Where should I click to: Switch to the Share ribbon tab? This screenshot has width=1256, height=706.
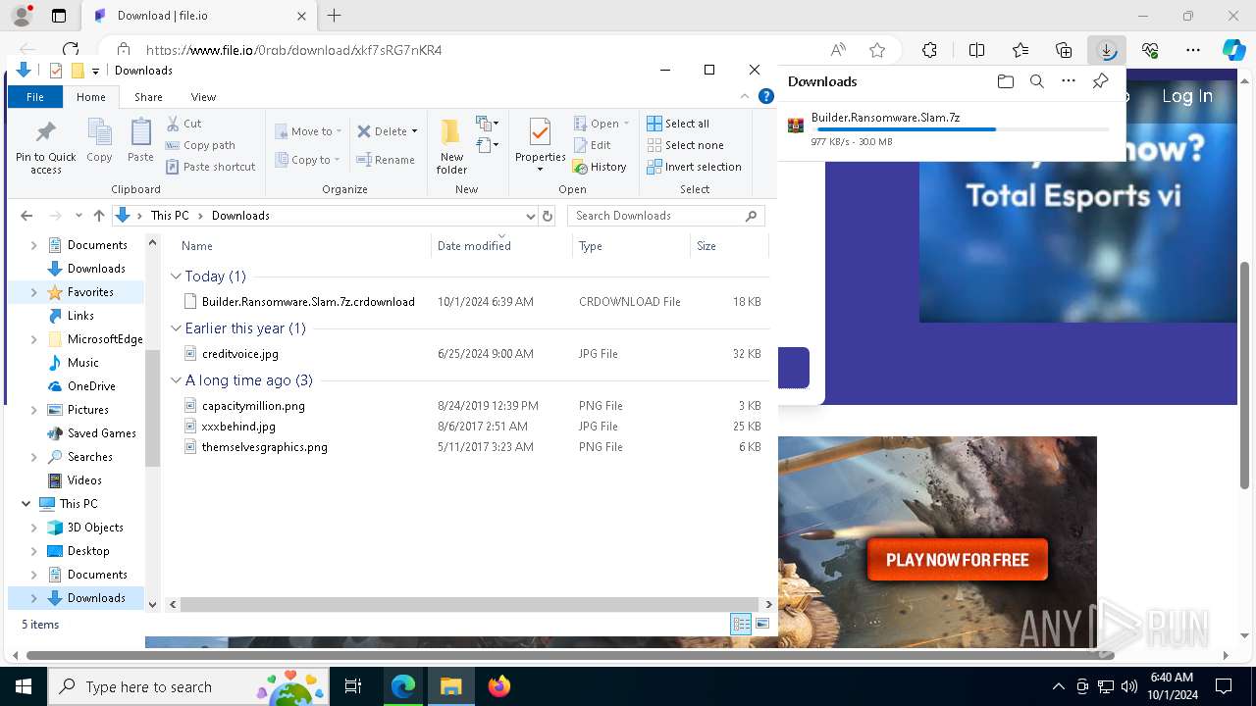click(148, 97)
